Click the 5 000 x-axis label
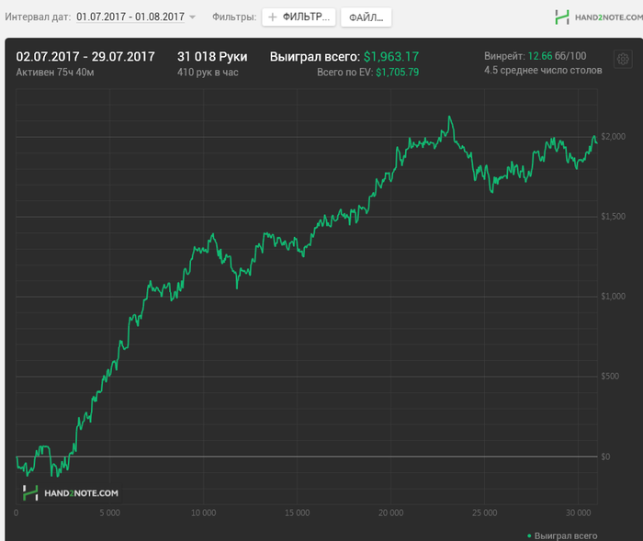Image resolution: width=643 pixels, height=541 pixels. point(109,513)
